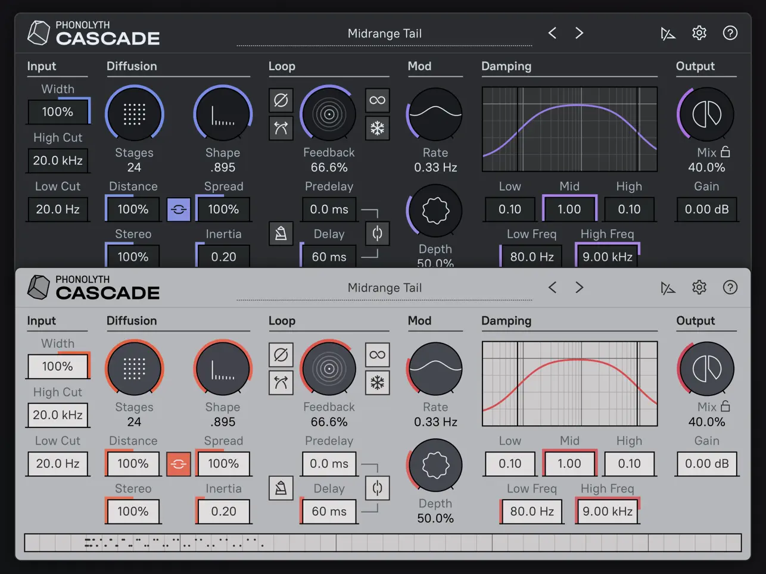This screenshot has width=766, height=574.
Task: Click the keyboard strip below light Cascade
Action: click(383, 542)
